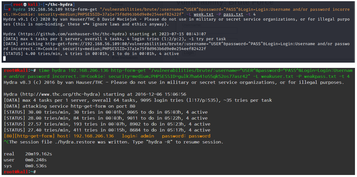357x177 pixels.
Task: Click the 'weakpass.txt' filename
Action: tap(320, 76)
